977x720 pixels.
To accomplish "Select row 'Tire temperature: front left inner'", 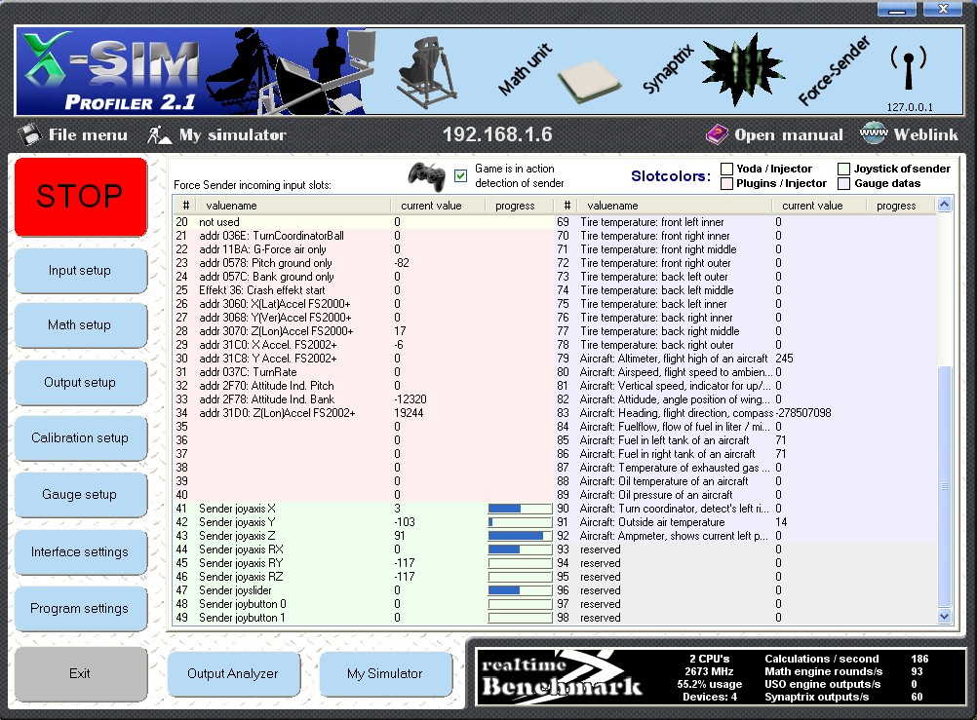I will [745, 222].
